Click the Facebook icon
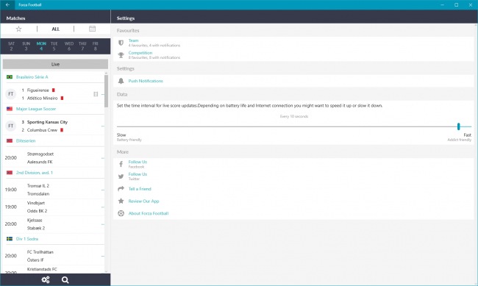This screenshot has width=478, height=286. pyautogui.click(x=121, y=164)
